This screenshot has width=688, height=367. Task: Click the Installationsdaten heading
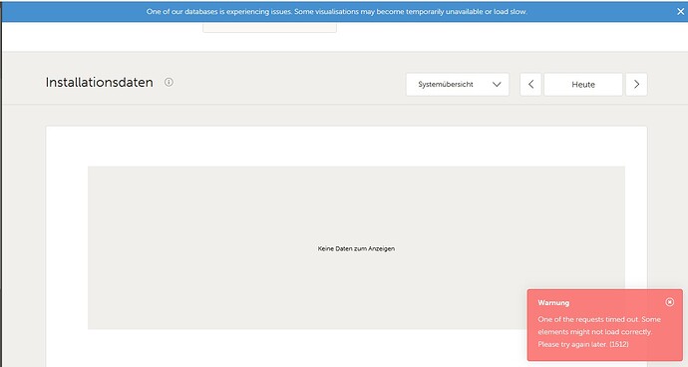[99, 82]
